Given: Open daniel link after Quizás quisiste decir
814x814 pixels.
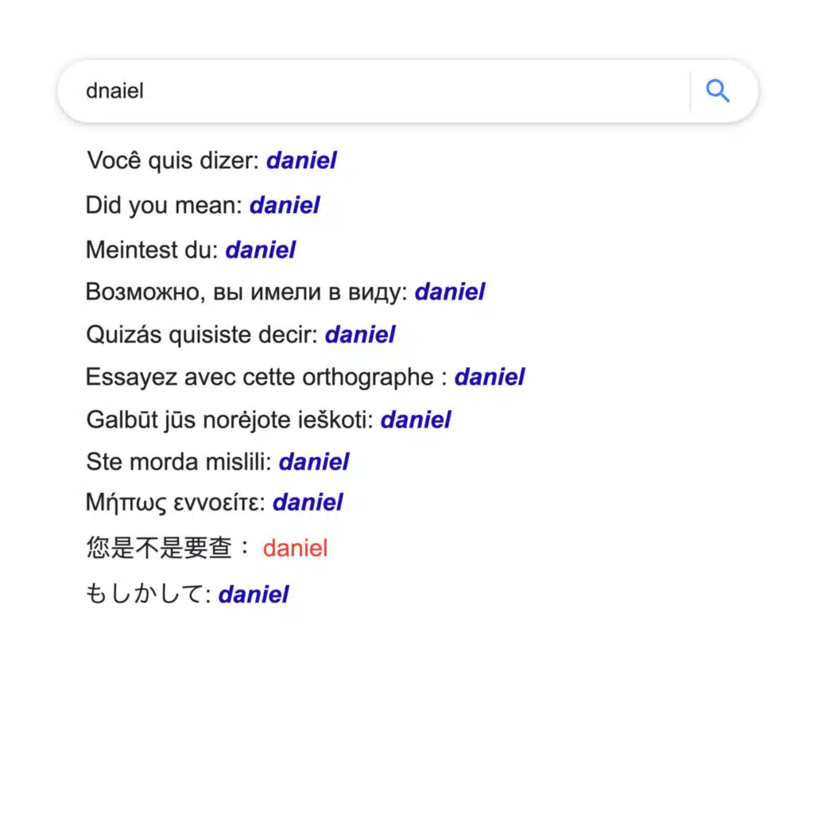Looking at the screenshot, I should tap(359, 335).
